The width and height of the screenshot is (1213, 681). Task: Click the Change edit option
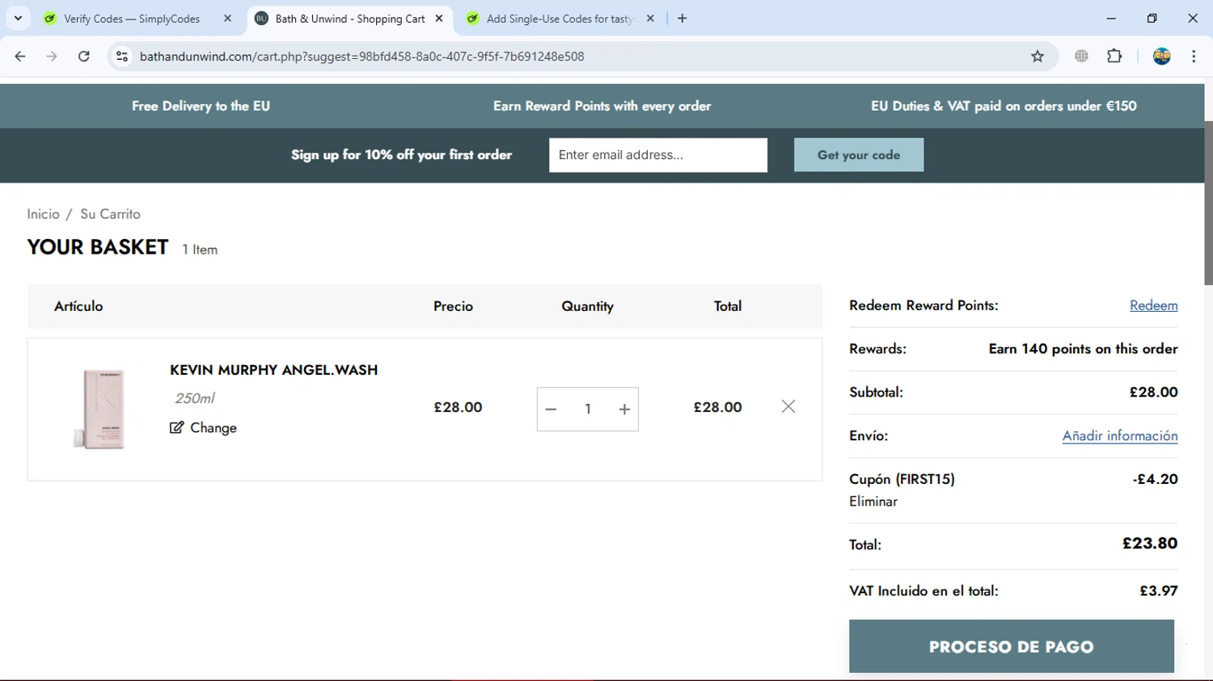pos(203,428)
